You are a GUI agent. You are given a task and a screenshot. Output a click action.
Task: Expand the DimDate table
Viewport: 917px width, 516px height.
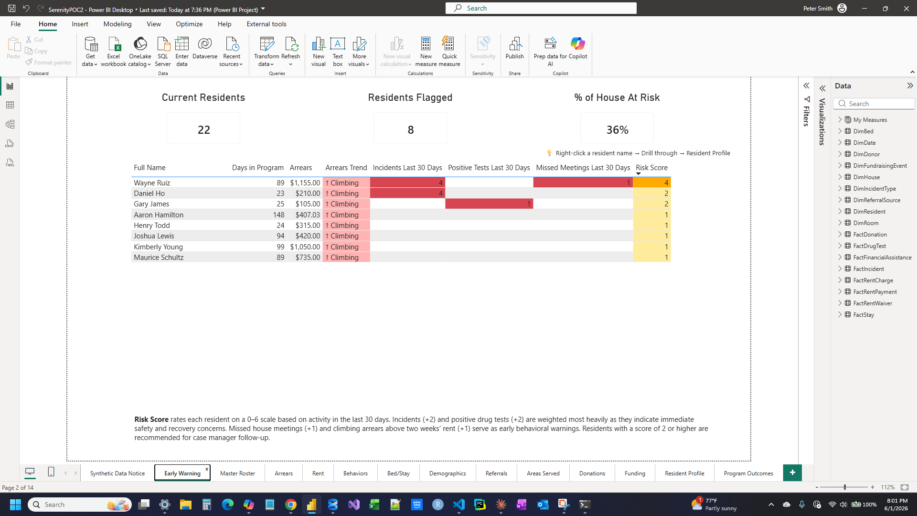840,142
